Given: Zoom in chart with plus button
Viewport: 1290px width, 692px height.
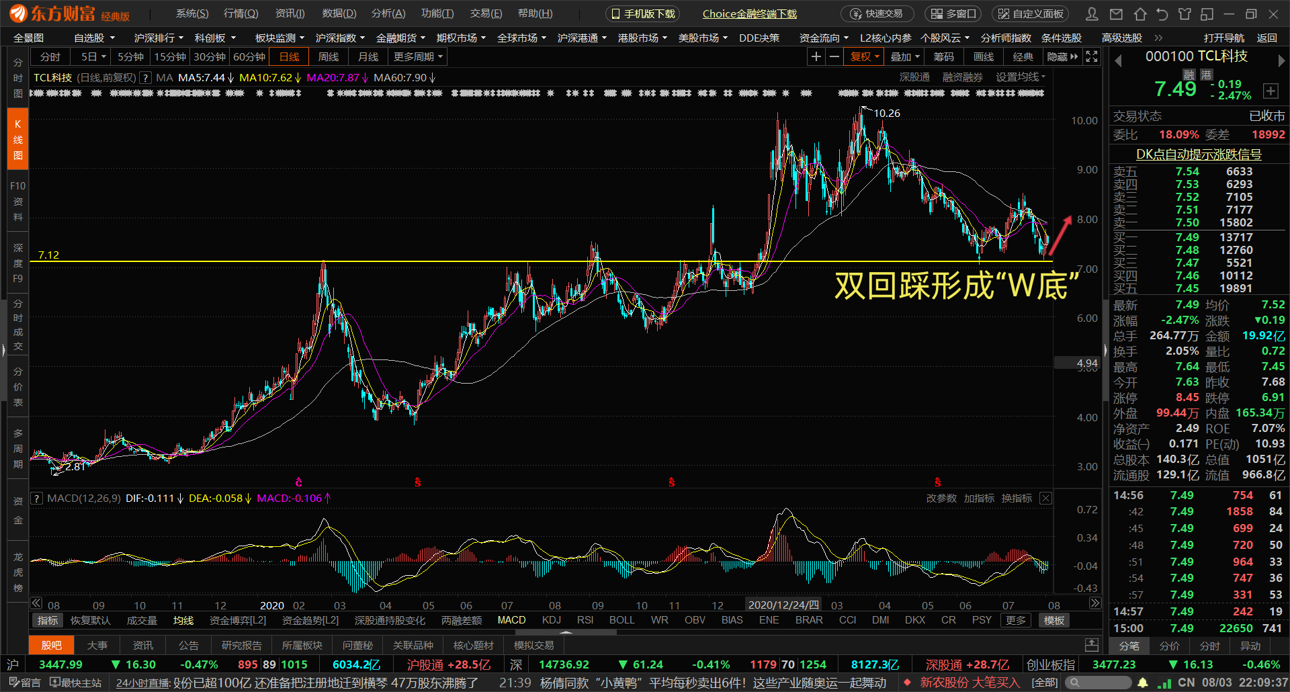Looking at the screenshot, I should tap(816, 57).
